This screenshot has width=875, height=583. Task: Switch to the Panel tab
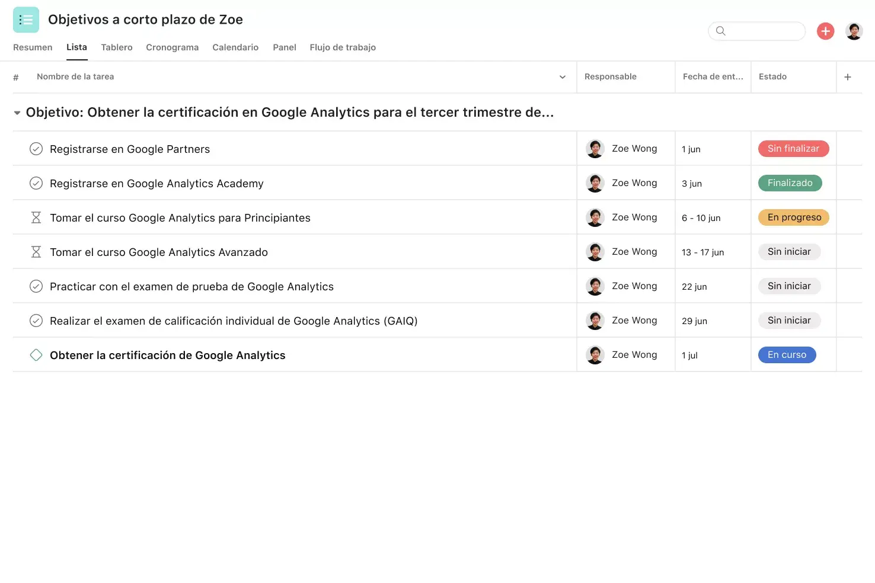285,47
